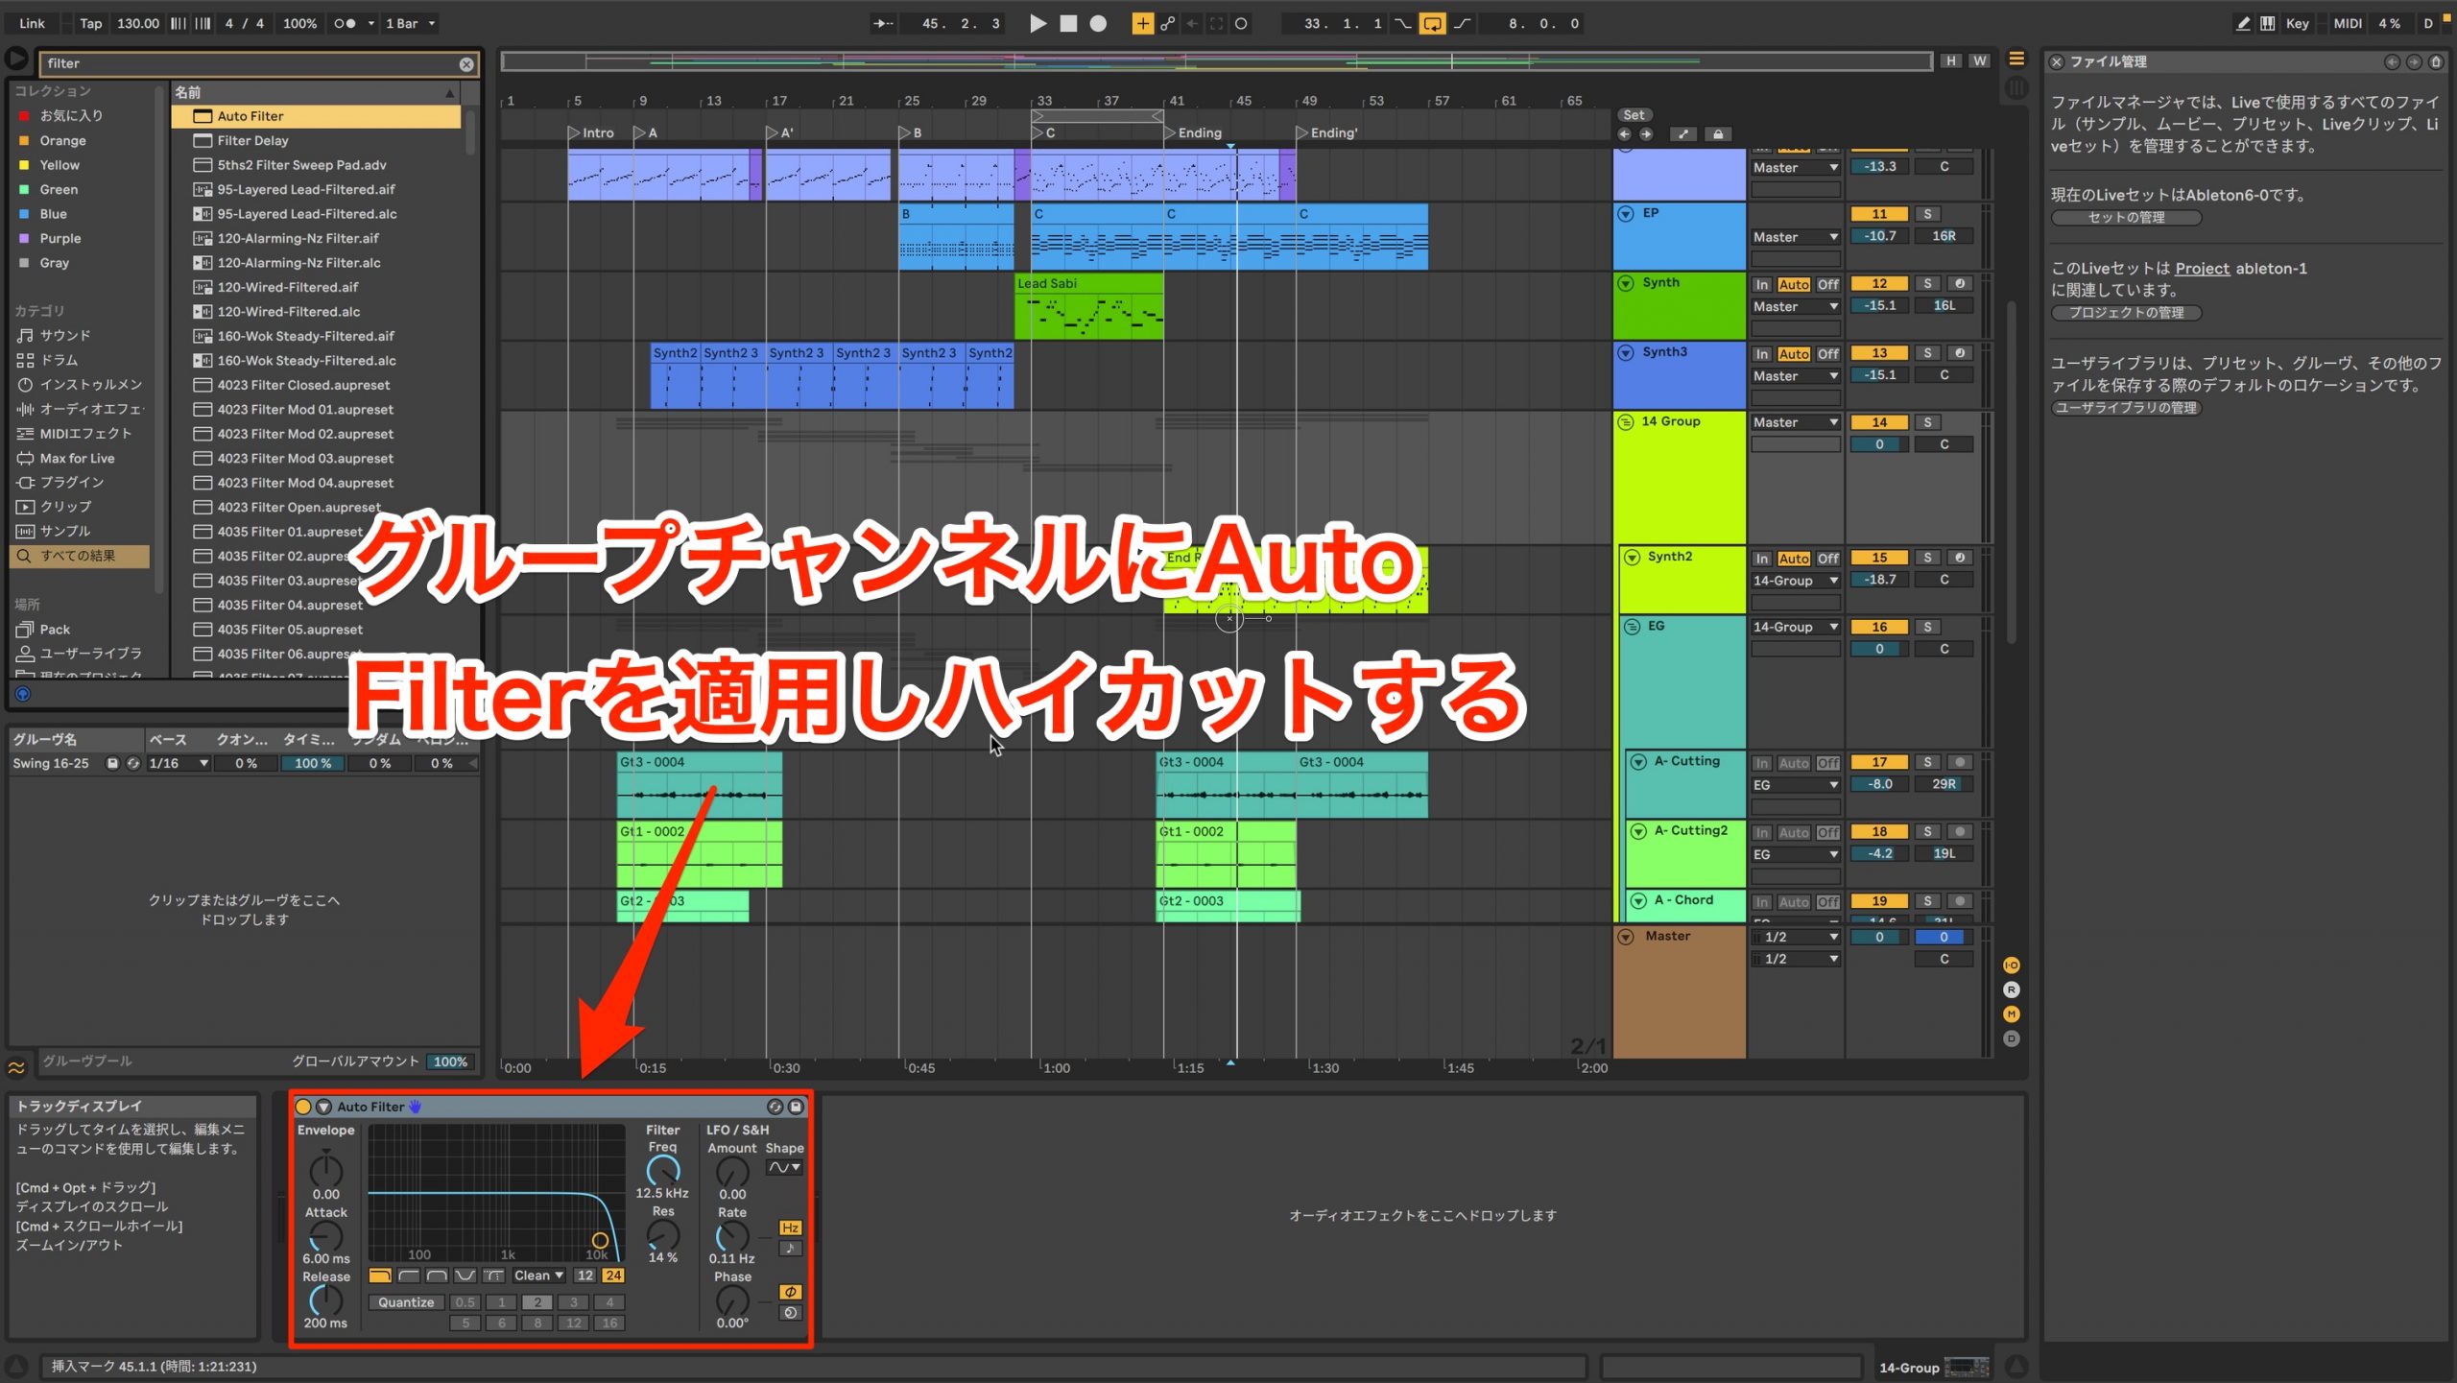Fold the Auto Filter device
Image resolution: width=2457 pixels, height=1383 pixels.
[323, 1107]
